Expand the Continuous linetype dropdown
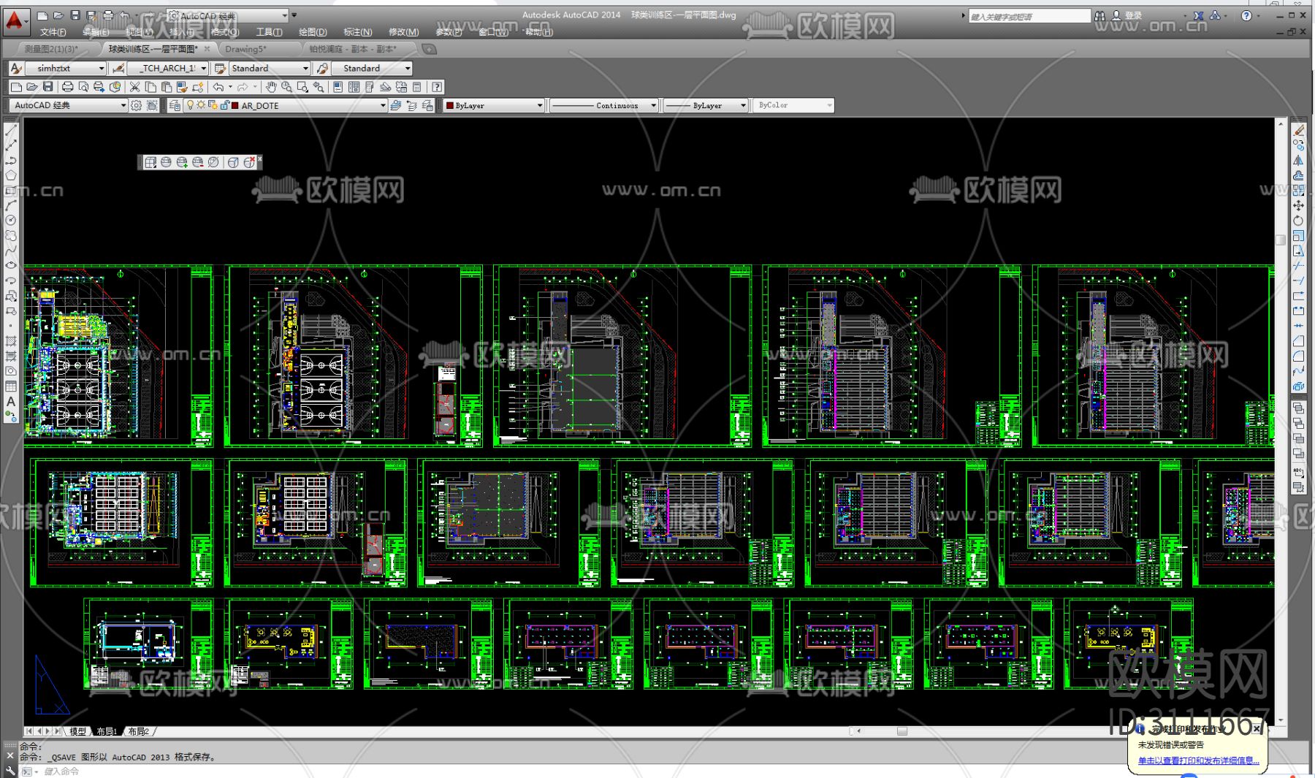Screen dimensions: 1315x778 click(x=653, y=105)
